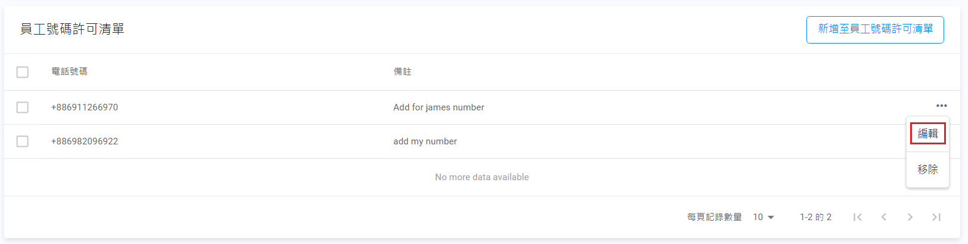Toggle the select-all header checkbox
This screenshot has width=968, height=244.
coord(23,72)
